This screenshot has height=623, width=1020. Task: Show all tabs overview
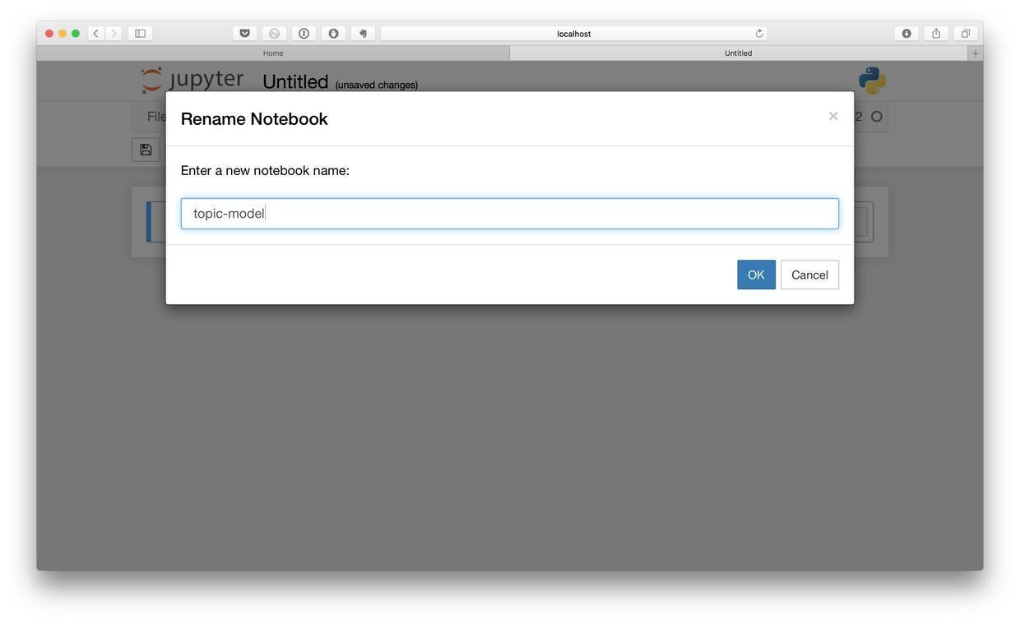(966, 34)
